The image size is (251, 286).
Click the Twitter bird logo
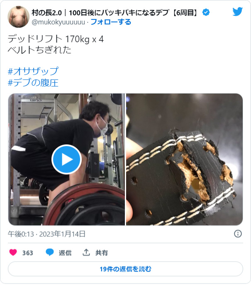point(237,12)
